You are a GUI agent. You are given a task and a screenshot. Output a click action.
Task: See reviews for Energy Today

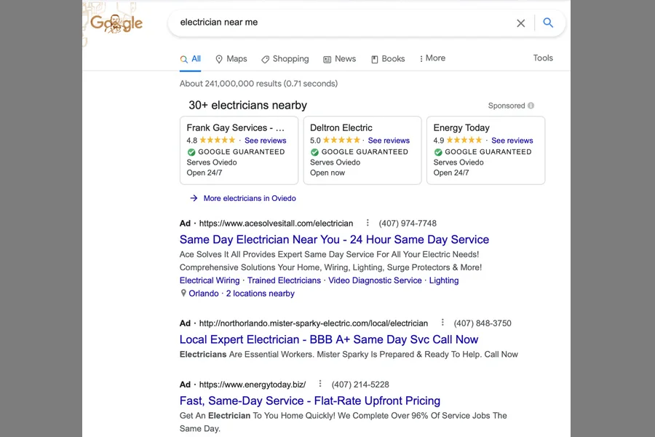point(512,141)
